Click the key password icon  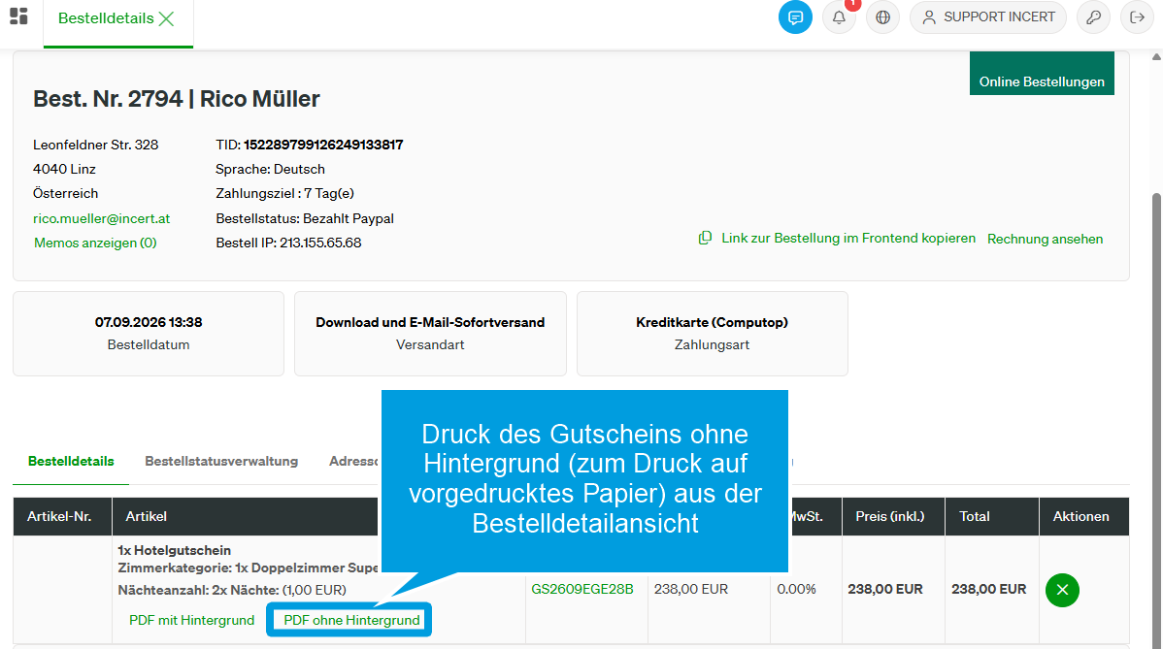pos(1093,17)
